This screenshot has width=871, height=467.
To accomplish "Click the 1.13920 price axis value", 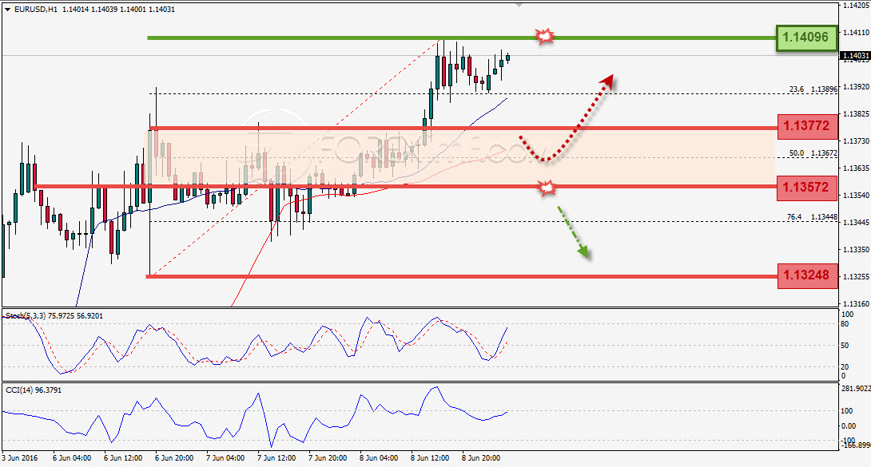I will coord(856,87).
